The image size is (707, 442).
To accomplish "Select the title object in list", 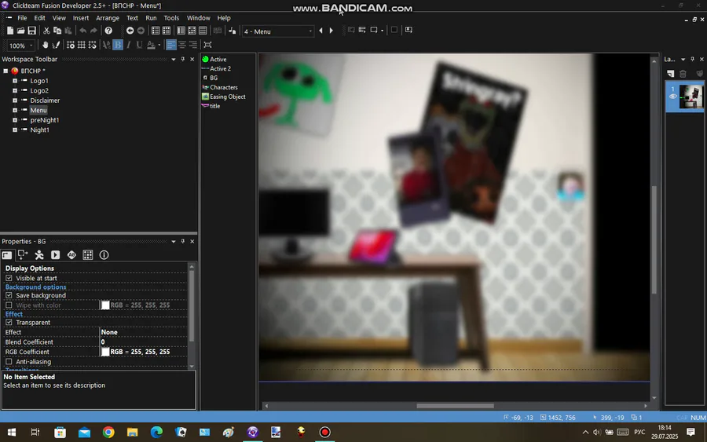I will [211, 106].
